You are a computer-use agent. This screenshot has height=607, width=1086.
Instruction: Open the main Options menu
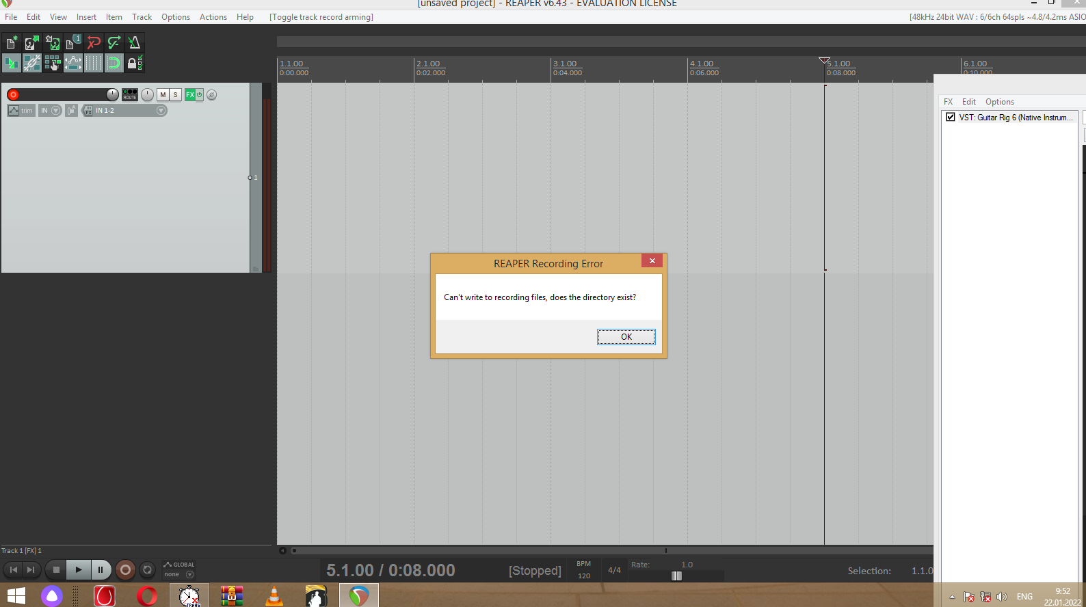pyautogui.click(x=176, y=16)
